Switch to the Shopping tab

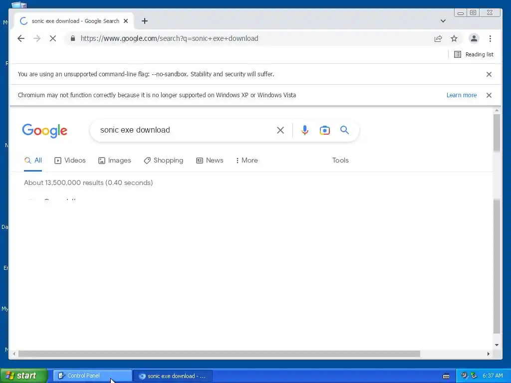click(x=164, y=160)
